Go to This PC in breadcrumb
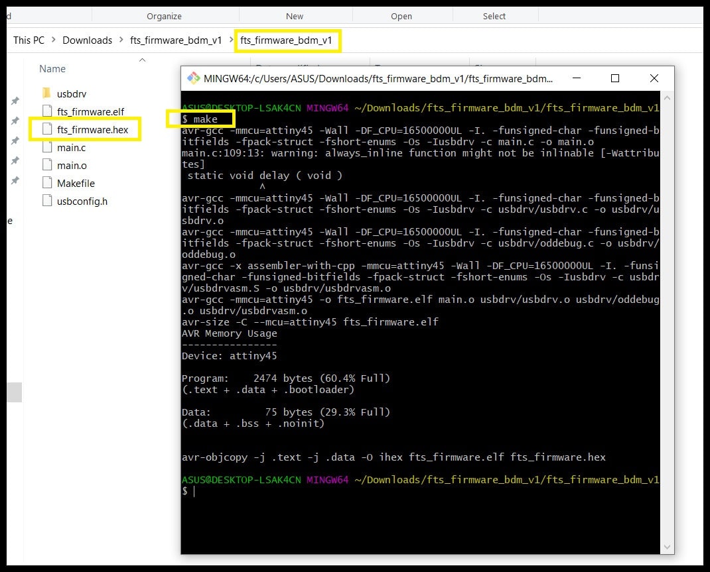Image resolution: width=710 pixels, height=572 pixels. (29, 40)
